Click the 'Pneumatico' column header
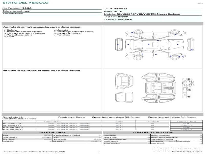Viewport: 205px width, 154px height. 52,121
